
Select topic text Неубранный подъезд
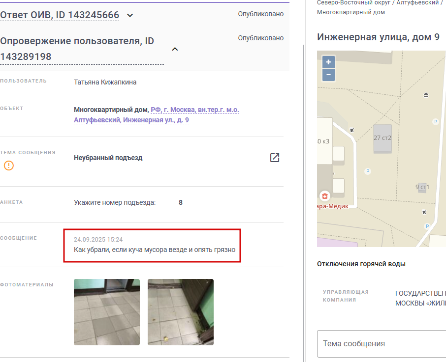(x=108, y=158)
